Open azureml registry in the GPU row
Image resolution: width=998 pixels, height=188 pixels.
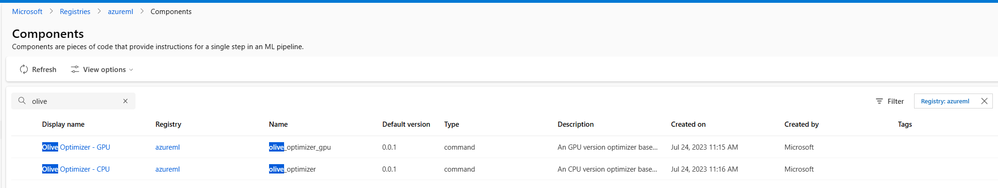pyautogui.click(x=167, y=147)
